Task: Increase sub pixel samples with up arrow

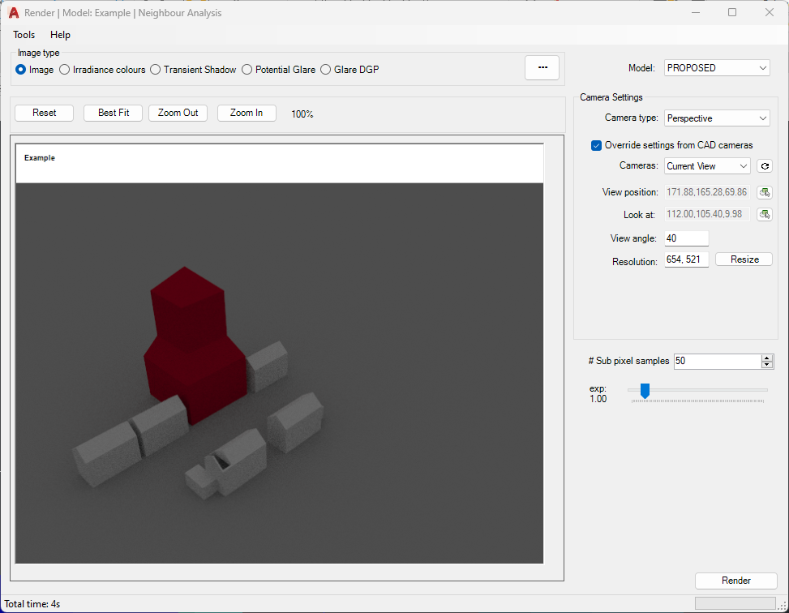Action: pyautogui.click(x=767, y=358)
